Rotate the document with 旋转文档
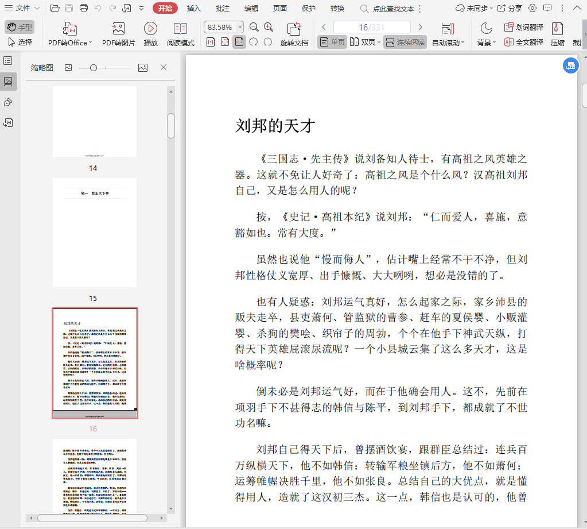This screenshot has height=529, width=587. 294,29
